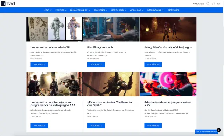The image size is (224, 136).
Task: Click the user account icon
Action: pyautogui.click(x=213, y=4)
